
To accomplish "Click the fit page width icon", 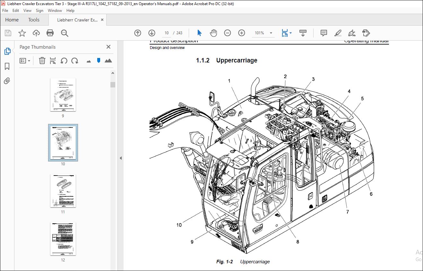I will pyautogui.click(x=285, y=33).
